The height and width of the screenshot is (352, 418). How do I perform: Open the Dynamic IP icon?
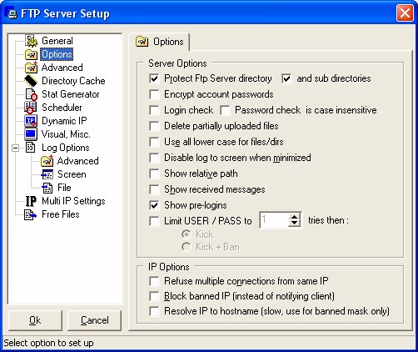pos(31,121)
